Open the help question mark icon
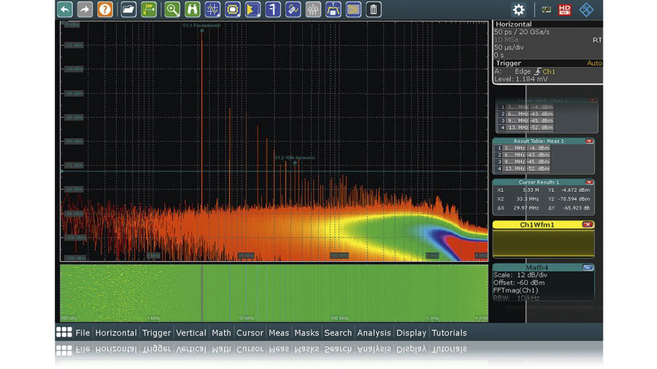The width and height of the screenshot is (657, 369). pyautogui.click(x=106, y=9)
